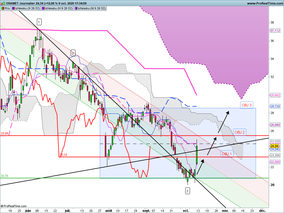This screenshot has width=284, height=213.
Task: Select the 28,720 price label
Action: click(275, 106)
